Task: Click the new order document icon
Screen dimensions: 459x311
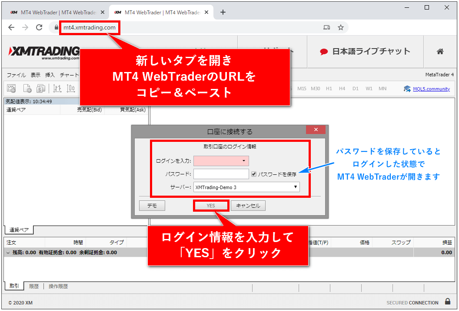Action: click(x=27, y=88)
